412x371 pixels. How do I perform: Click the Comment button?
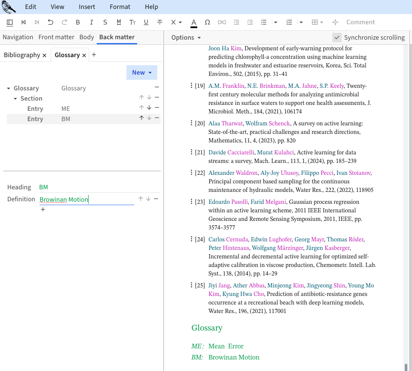(x=360, y=22)
